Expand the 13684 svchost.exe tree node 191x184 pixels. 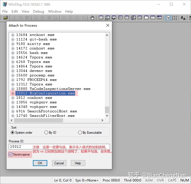[x=13, y=35]
